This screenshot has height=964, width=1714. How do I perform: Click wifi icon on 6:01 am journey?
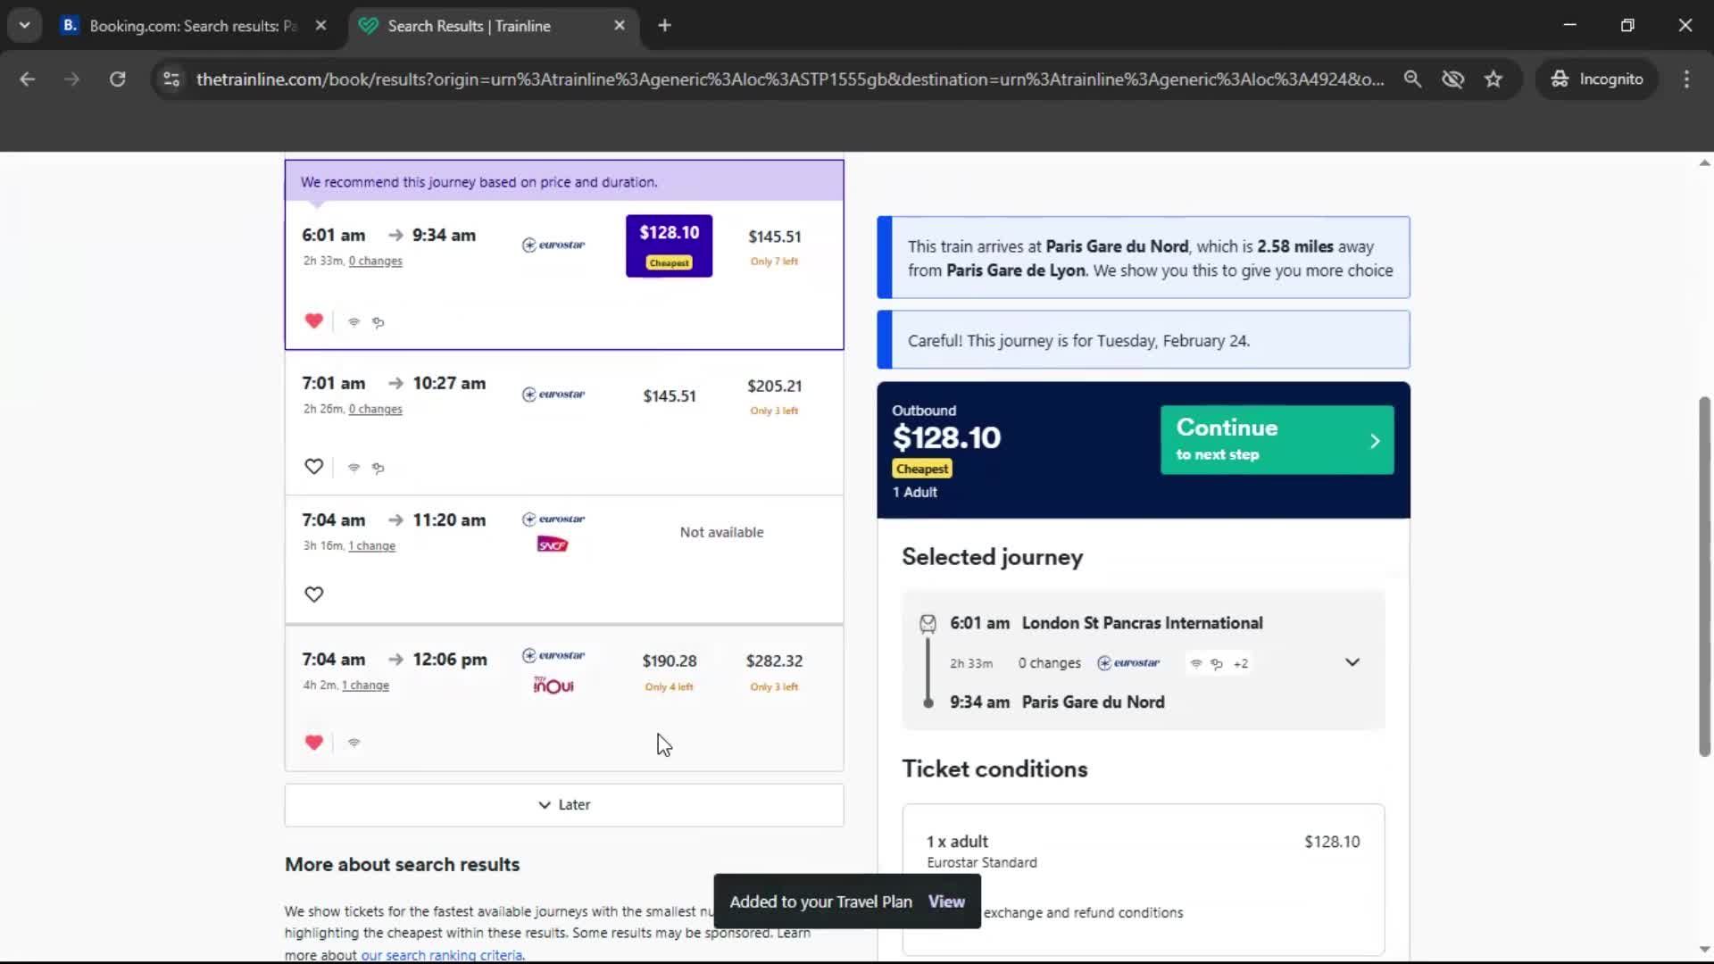tap(354, 322)
